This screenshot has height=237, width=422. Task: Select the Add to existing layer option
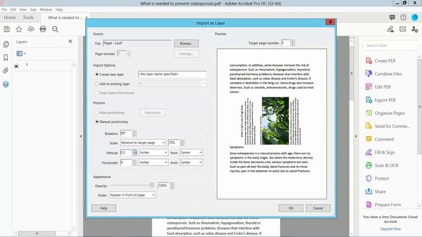(97, 84)
